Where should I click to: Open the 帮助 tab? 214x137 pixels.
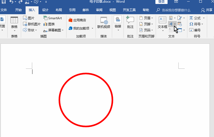(x=146, y=10)
